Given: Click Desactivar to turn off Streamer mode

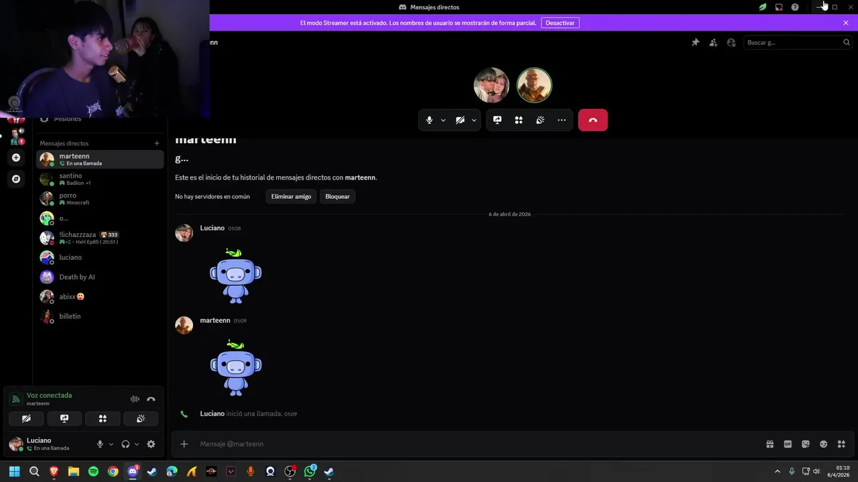Looking at the screenshot, I should click(560, 23).
